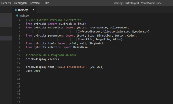
Task: Click the Python file icon in main.py tab
Action: point(16,10)
